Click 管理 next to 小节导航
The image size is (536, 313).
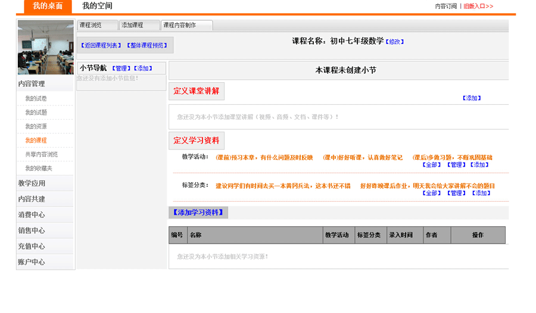click(121, 68)
